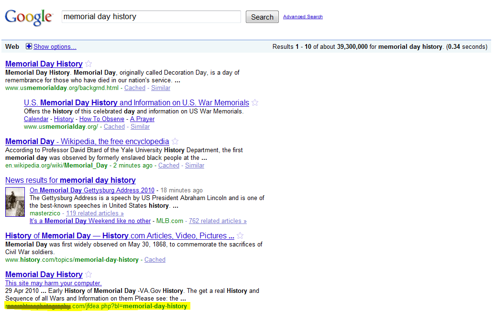Click the results count text 39,300,000

(352, 46)
